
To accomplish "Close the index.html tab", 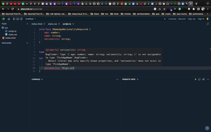I will point(44,24).
